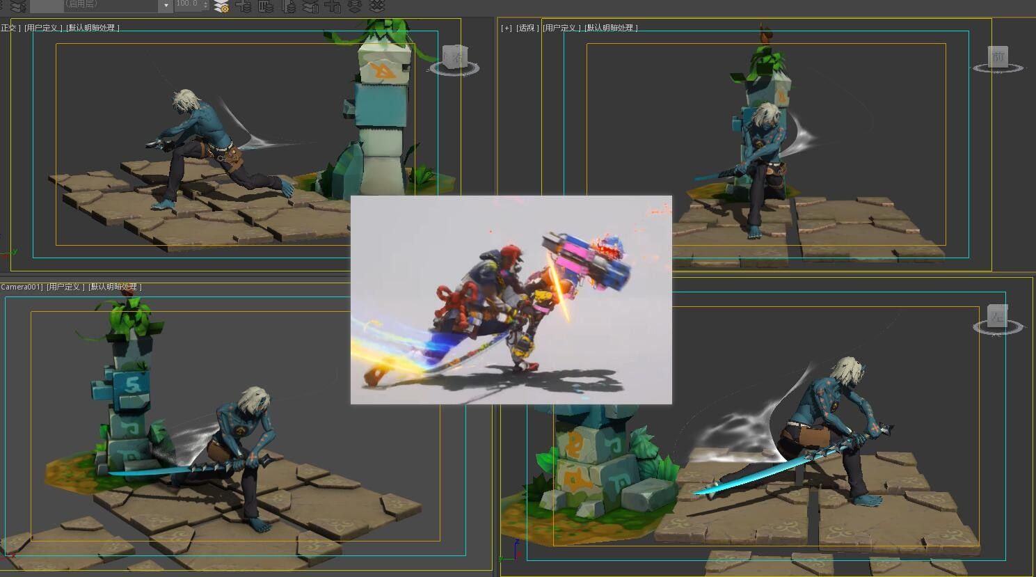The image size is (1036, 577).
Task: Click the third layer icon right of gear icon
Action: 288,6
